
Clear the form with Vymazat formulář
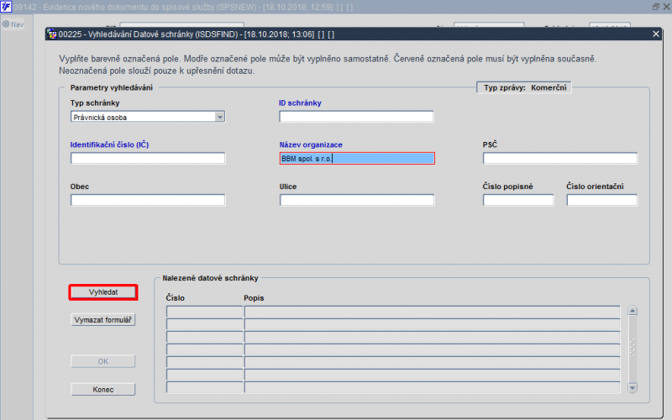click(102, 320)
